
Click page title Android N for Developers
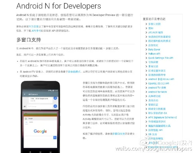tap(59, 6)
